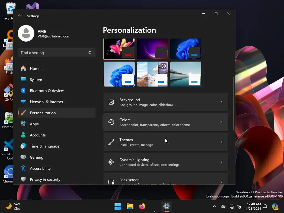Screen dimensions: 284x213
Task: Focus the Find a setting field
Action: 57,53
